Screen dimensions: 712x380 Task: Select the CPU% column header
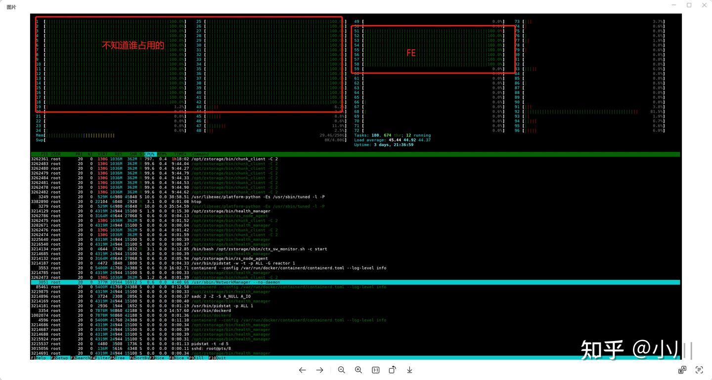click(150, 154)
